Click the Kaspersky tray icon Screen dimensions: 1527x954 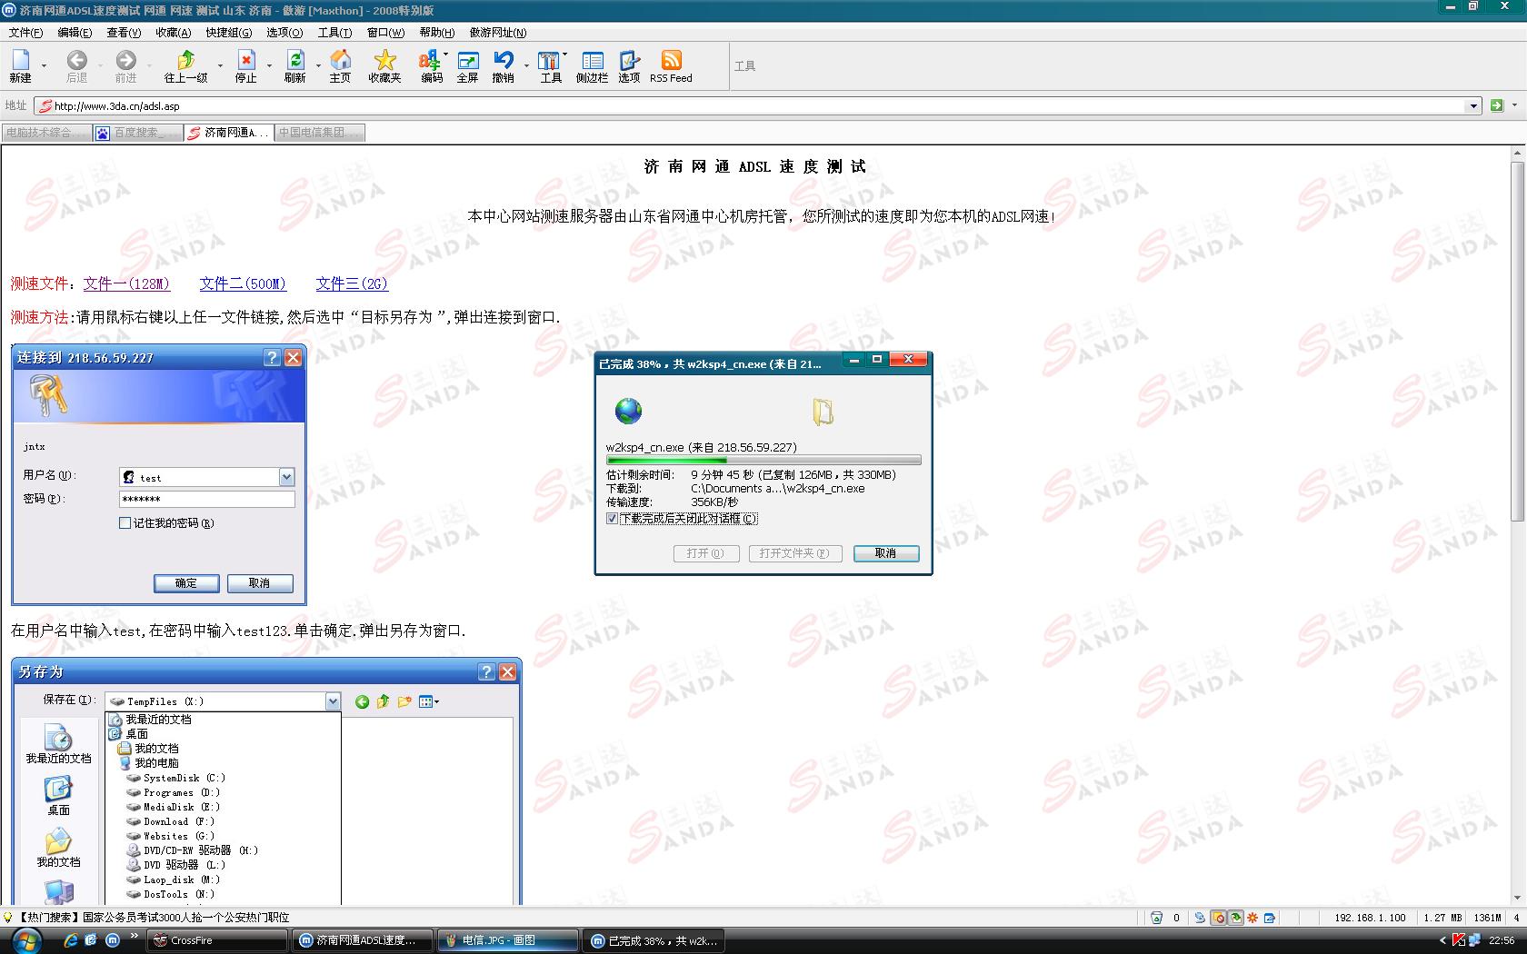click(x=1460, y=940)
